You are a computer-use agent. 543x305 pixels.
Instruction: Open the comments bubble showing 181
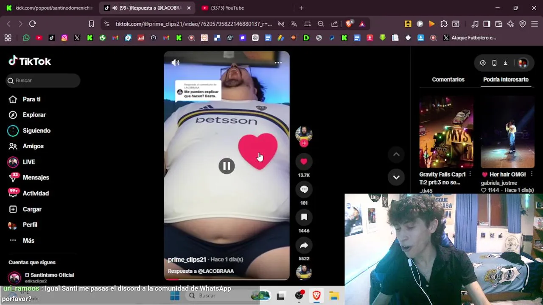(x=304, y=189)
